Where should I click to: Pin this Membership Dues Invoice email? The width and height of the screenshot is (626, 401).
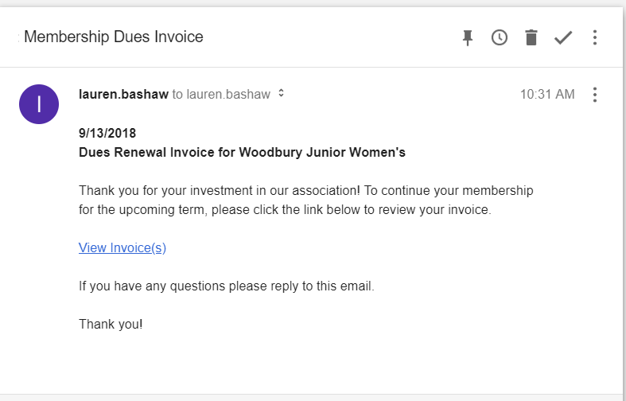[x=468, y=38]
